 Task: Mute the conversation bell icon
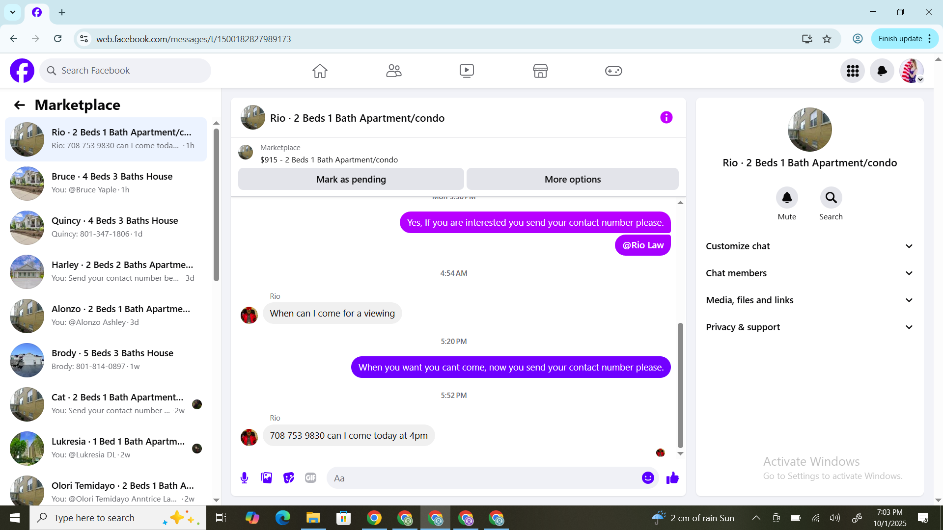787,197
